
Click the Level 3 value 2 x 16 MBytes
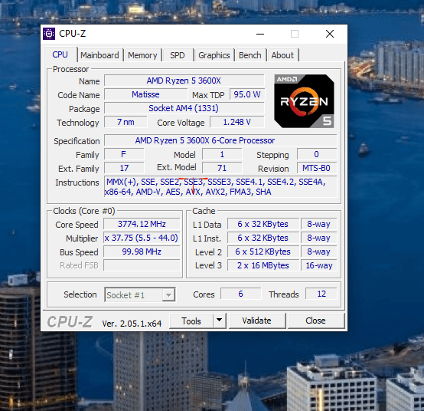[263, 265]
